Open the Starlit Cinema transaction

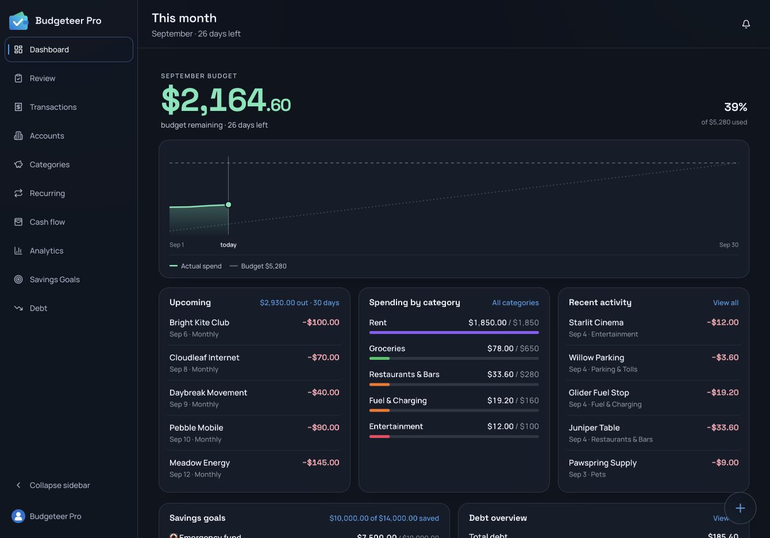tap(653, 328)
